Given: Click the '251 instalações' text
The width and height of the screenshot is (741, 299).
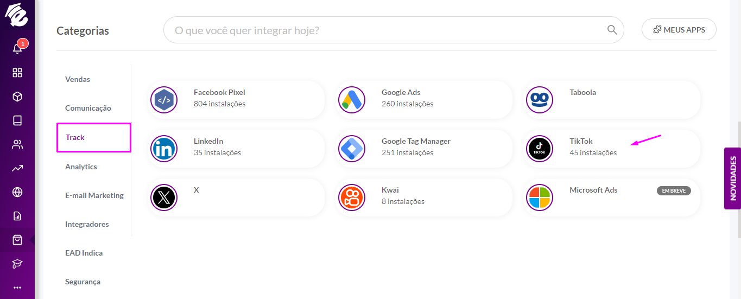Looking at the screenshot, I should pos(407,152).
